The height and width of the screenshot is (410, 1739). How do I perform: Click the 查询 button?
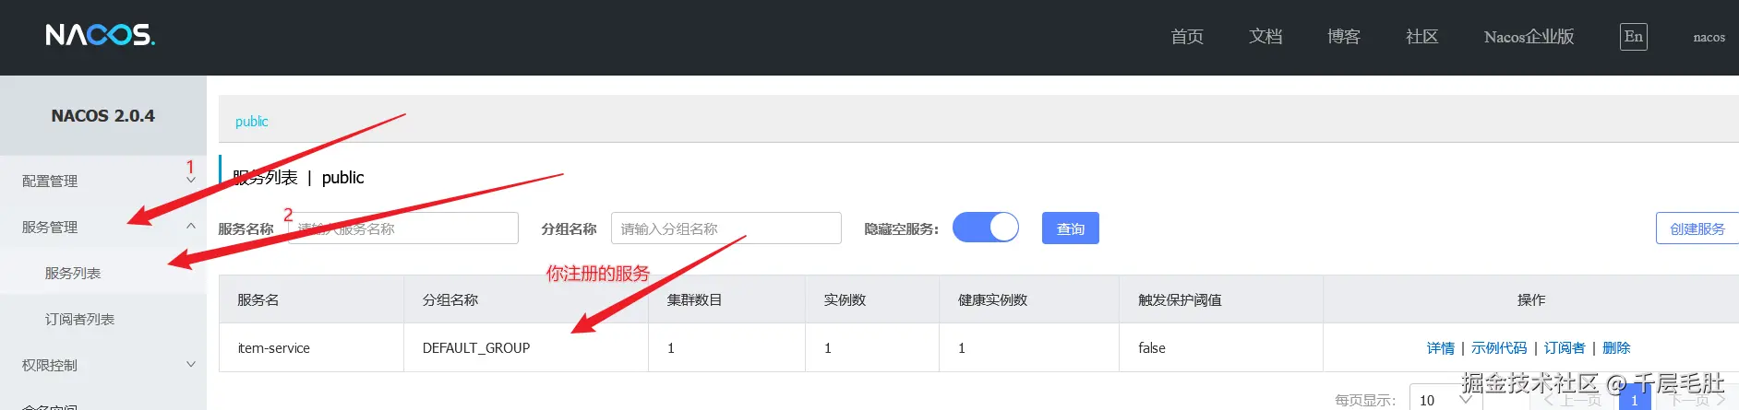pos(1071,228)
